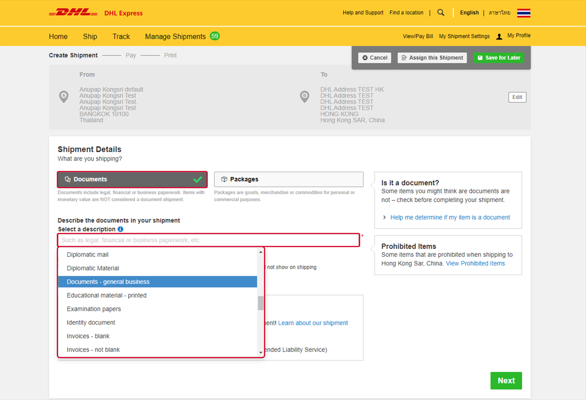
Task: Click the location pin marker A
Action: click(x=63, y=97)
